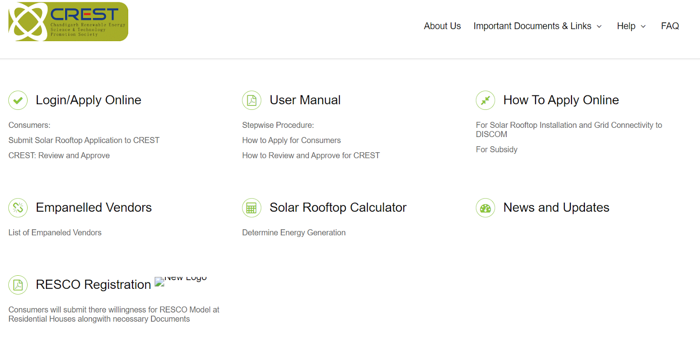The image size is (700, 358).
Task: Expand the chevron next to Important Documents & Links
Action: pyautogui.click(x=599, y=27)
